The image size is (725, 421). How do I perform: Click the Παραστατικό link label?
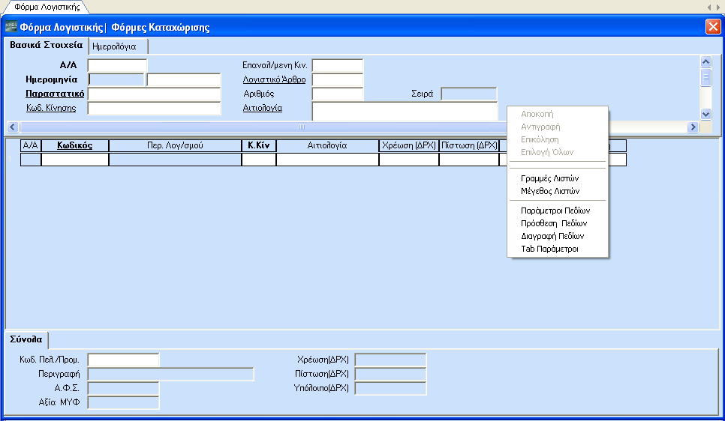click(55, 94)
